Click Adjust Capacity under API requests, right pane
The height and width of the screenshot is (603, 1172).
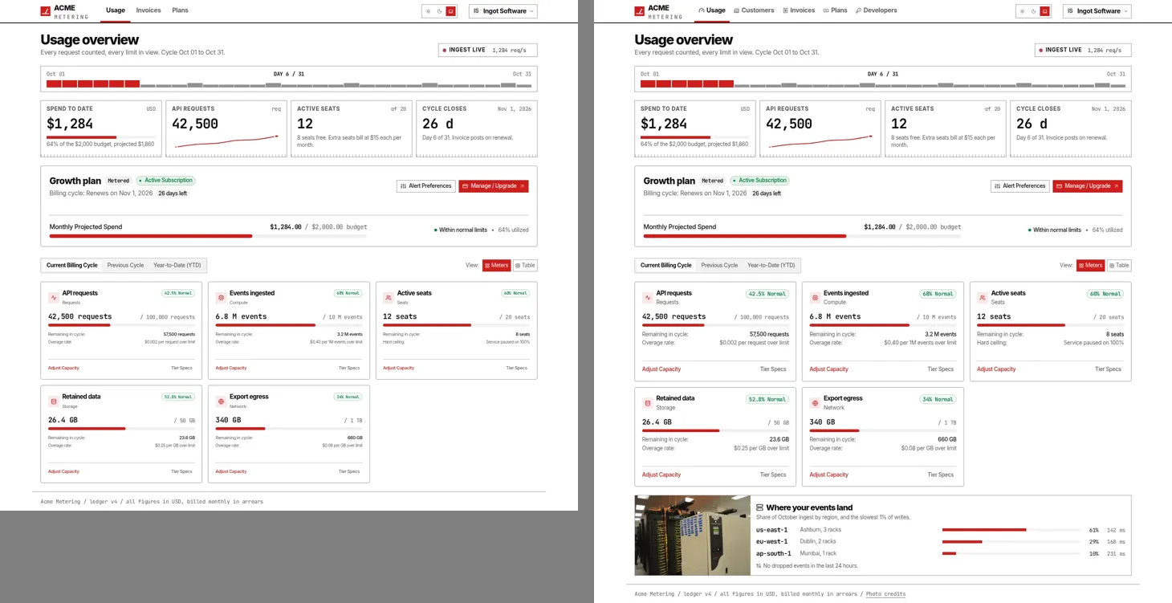click(x=661, y=369)
